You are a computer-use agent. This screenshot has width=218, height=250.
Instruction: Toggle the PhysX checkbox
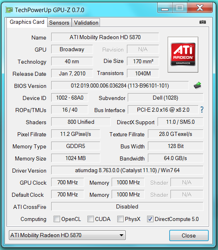click(x=120, y=219)
